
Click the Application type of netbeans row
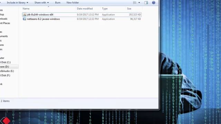[x=108, y=19]
